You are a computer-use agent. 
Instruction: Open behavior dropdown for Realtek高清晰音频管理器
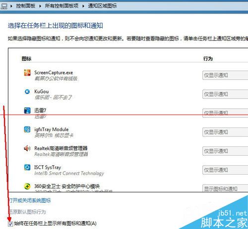click(x=225, y=151)
